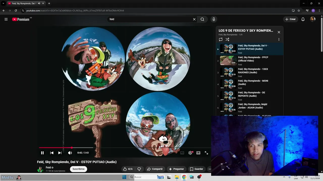
Task: Open the Windows Start menu
Action: [x=124, y=177]
